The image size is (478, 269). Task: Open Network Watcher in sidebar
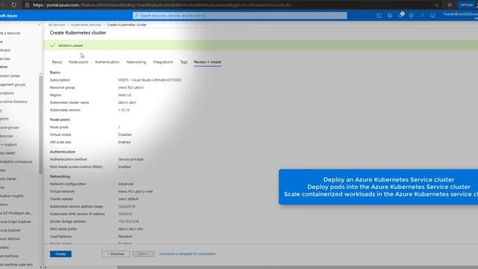pyautogui.click(x=10, y=239)
